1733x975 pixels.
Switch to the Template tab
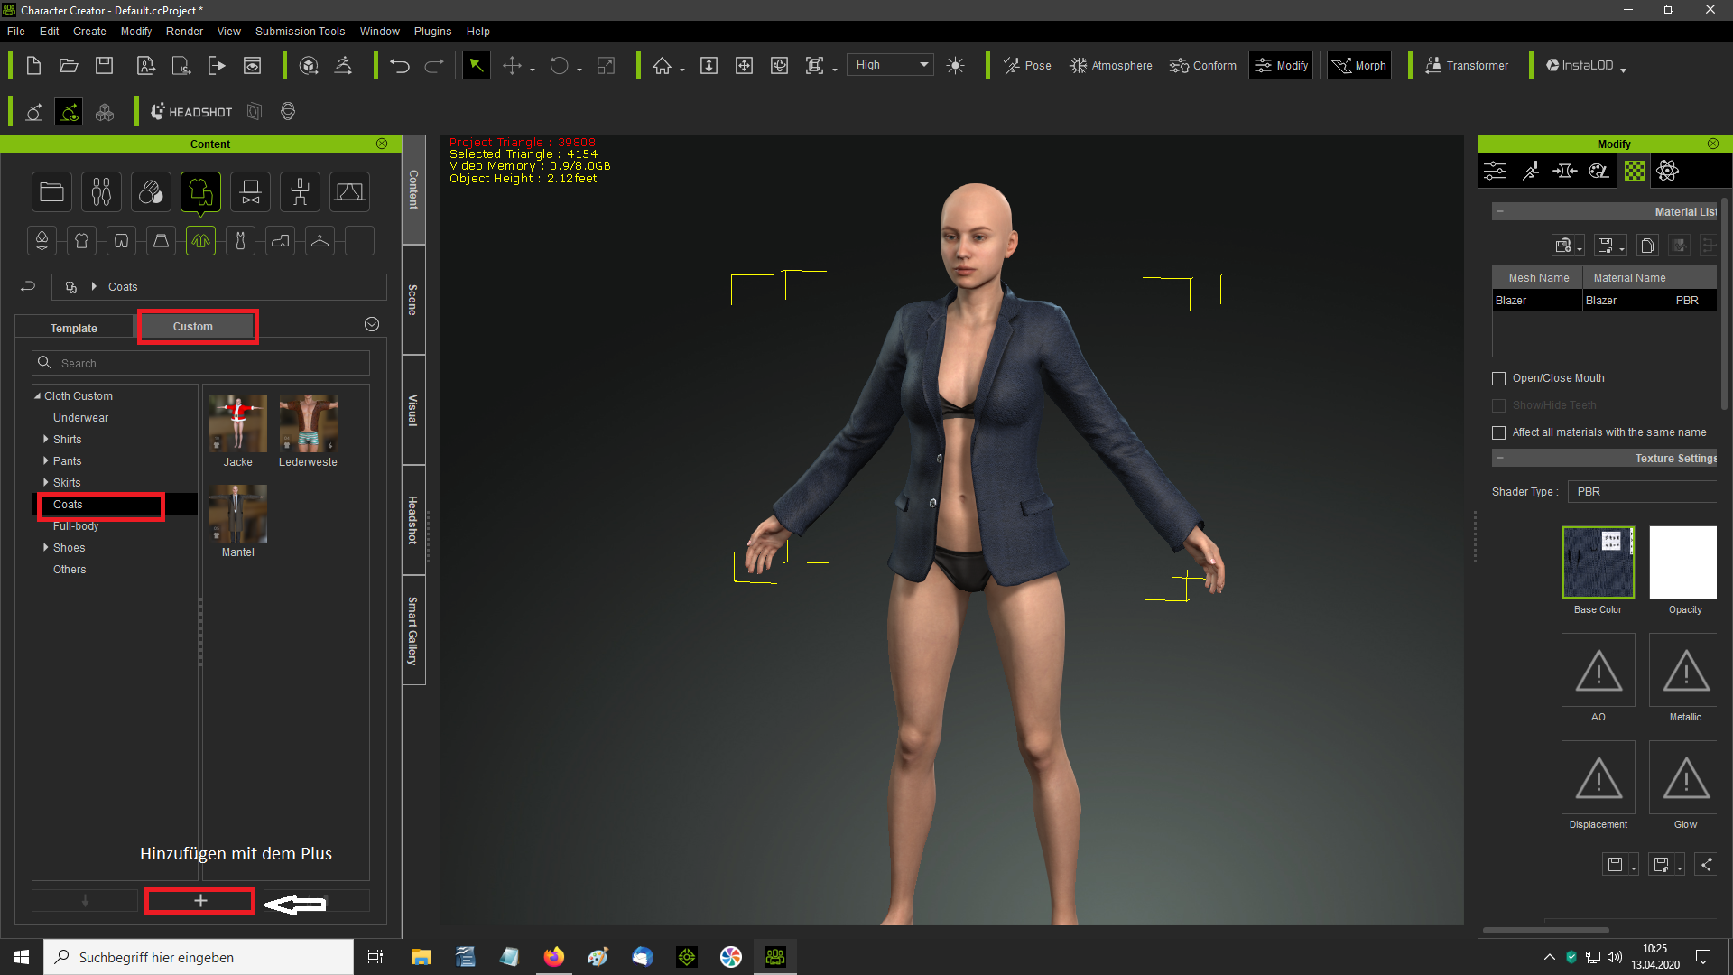[x=74, y=328]
